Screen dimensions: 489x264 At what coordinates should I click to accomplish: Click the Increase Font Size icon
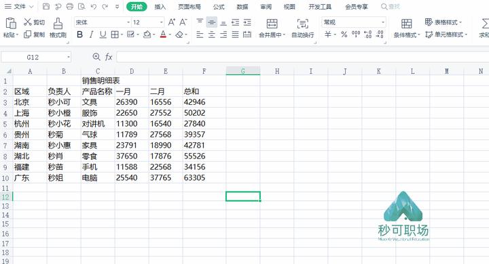(x=172, y=22)
